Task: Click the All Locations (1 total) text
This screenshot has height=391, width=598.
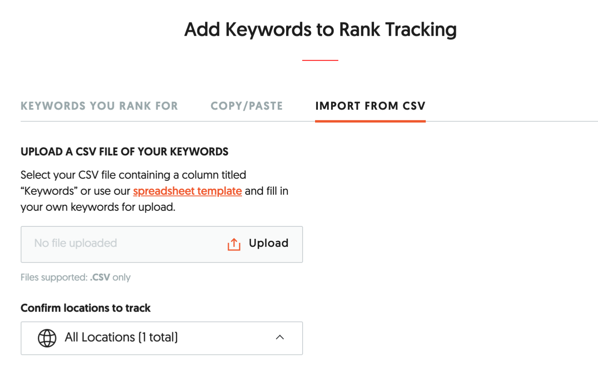Action: (x=121, y=337)
